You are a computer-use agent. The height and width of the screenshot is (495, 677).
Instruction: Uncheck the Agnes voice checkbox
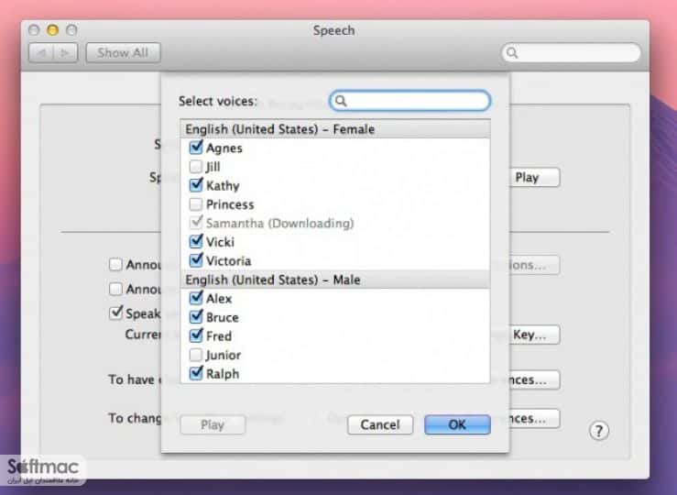(x=195, y=148)
